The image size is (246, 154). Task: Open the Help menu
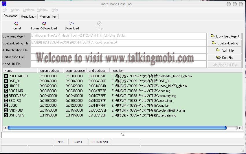point(55,10)
